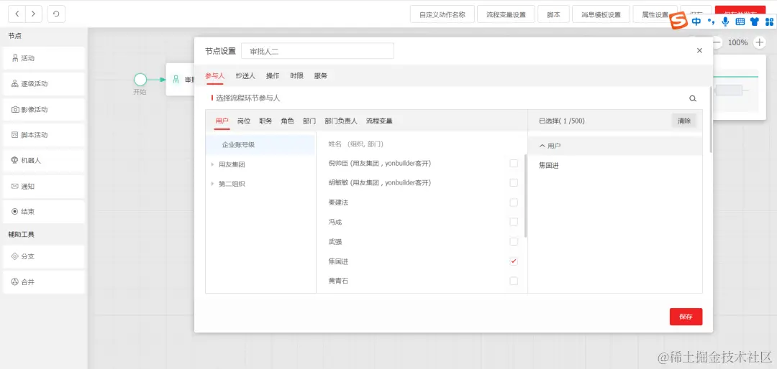Select the 脚本活动 node item
This screenshot has height=369, width=777.
point(44,135)
